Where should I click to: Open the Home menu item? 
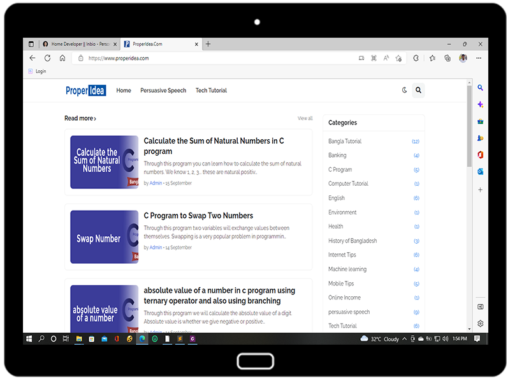point(124,91)
